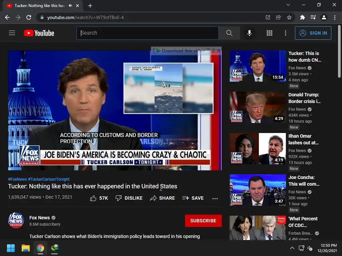This screenshot has height=256, width=342.
Task: Mute tab via speaker icon on tab
Action: [x=70, y=6]
